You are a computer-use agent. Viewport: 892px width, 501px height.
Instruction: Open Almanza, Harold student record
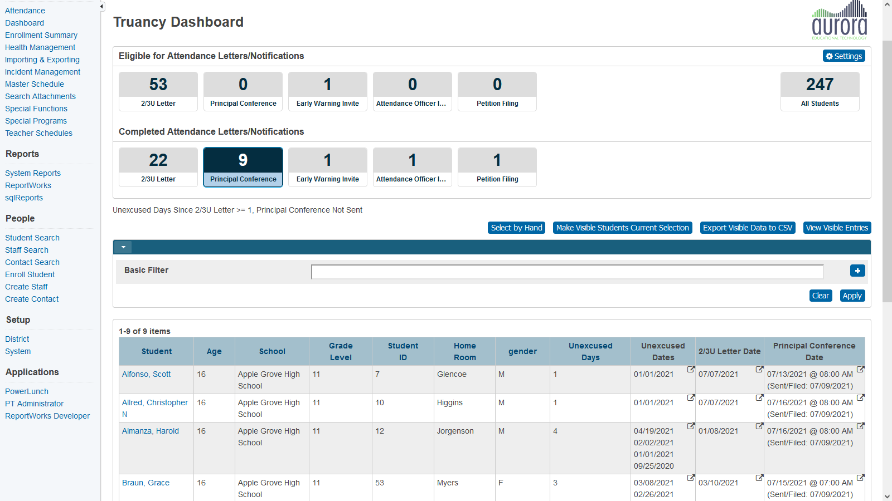151,431
